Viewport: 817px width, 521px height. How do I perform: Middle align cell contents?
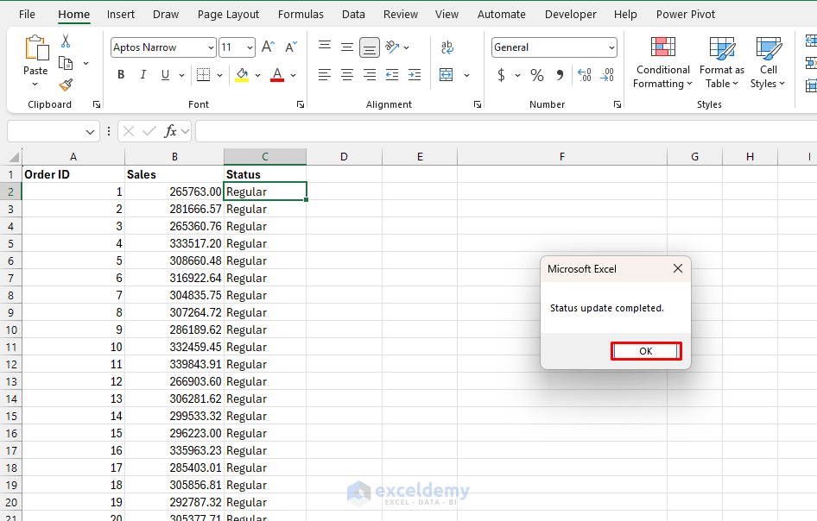(347, 47)
